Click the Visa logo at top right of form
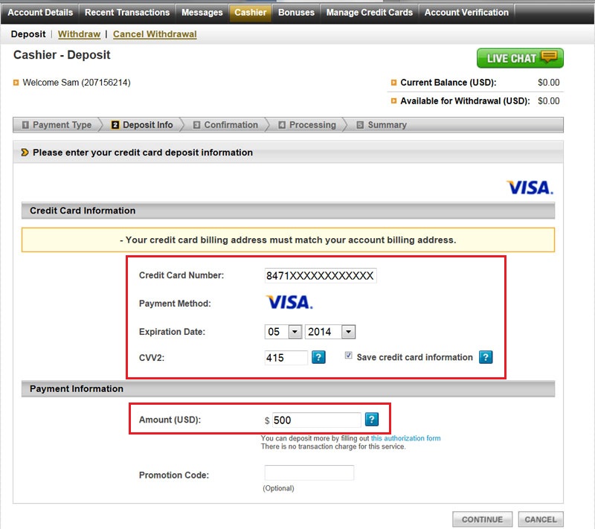 coord(530,187)
